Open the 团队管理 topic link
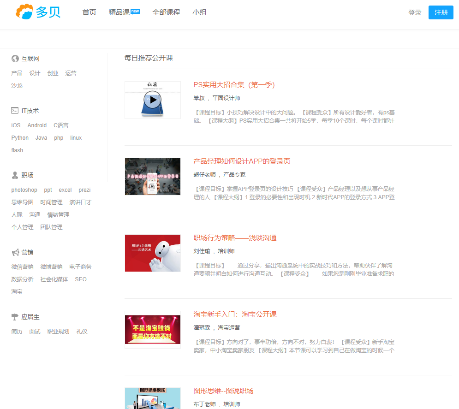Viewport: 459px width, 409px height. 52,227
